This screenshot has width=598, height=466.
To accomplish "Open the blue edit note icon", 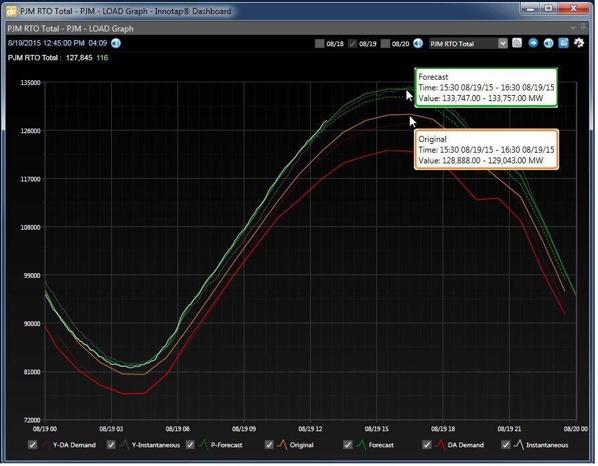I will click(x=564, y=43).
